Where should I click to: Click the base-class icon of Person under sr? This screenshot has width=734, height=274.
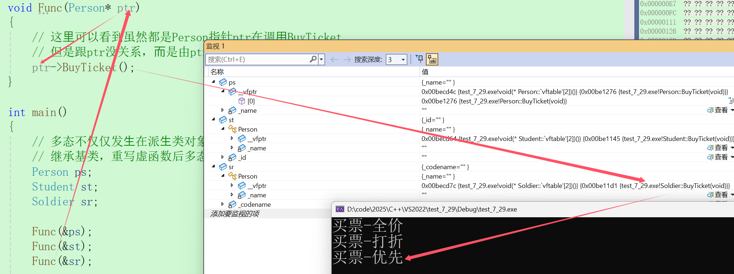click(x=232, y=176)
